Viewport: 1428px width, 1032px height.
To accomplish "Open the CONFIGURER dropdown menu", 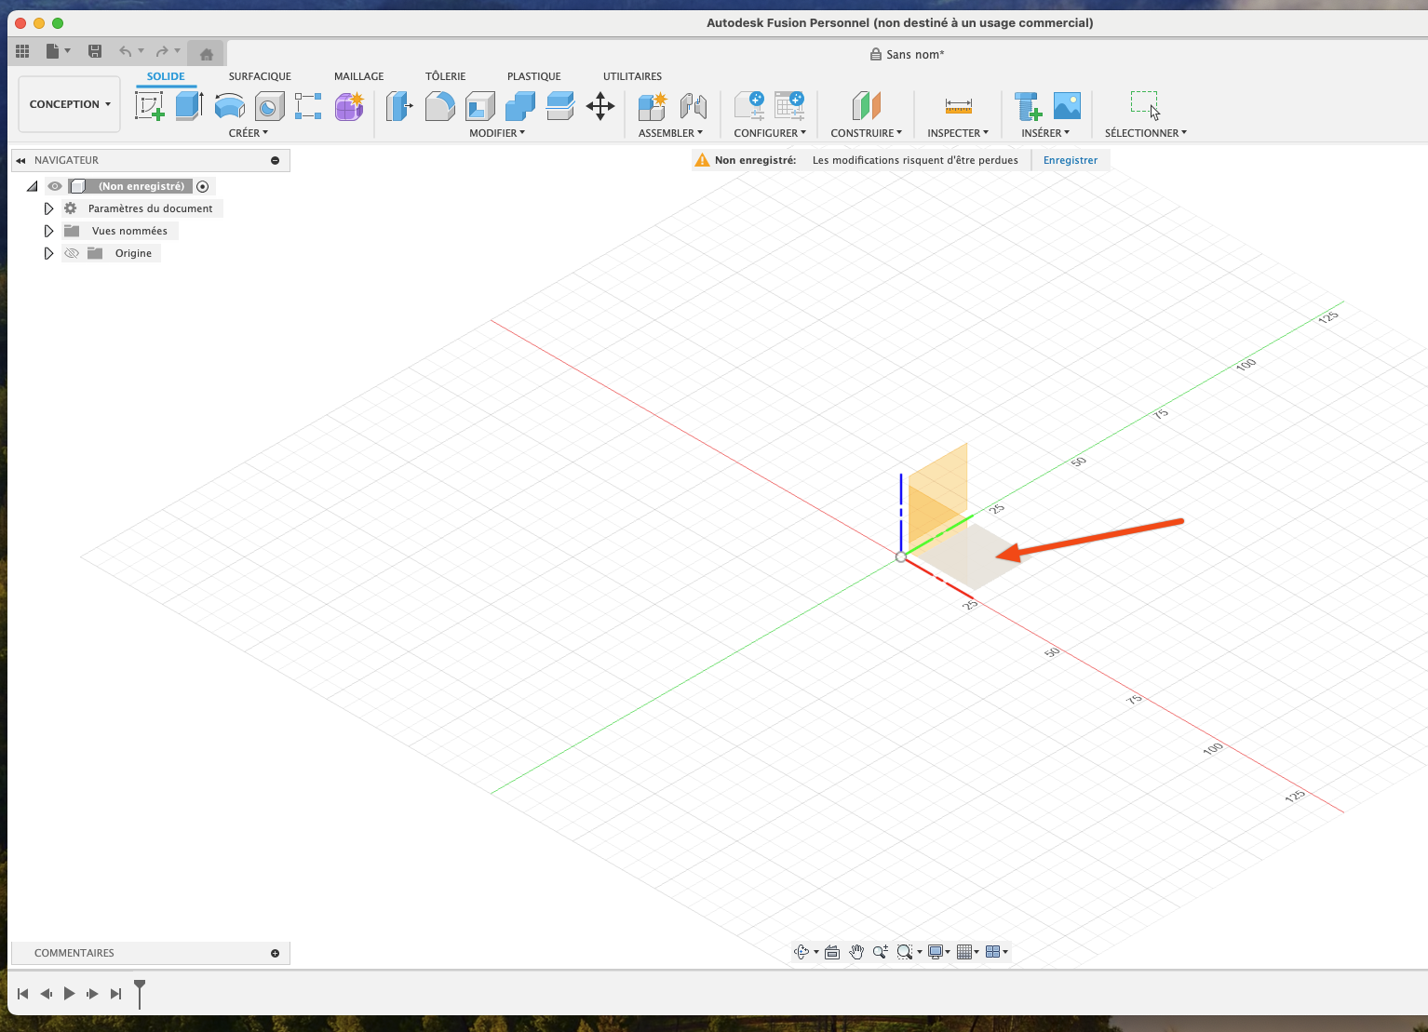I will coord(770,133).
